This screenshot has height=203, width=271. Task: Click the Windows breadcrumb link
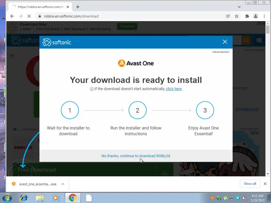[x=30, y=129]
